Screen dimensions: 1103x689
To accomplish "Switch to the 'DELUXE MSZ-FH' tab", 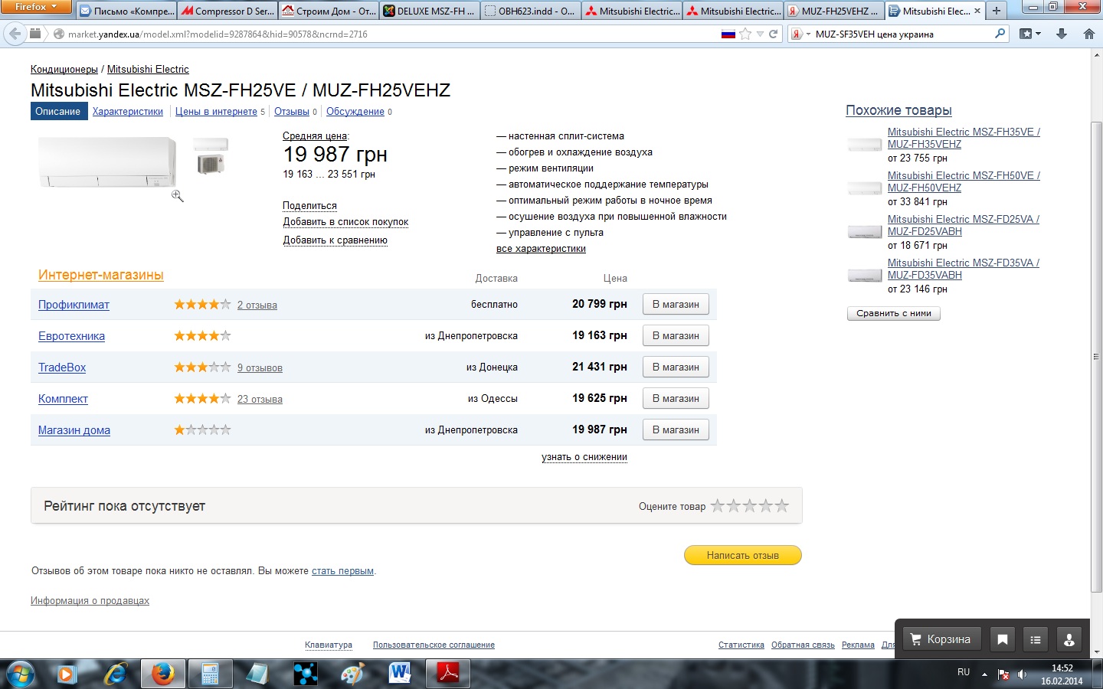I will pyautogui.click(x=430, y=11).
